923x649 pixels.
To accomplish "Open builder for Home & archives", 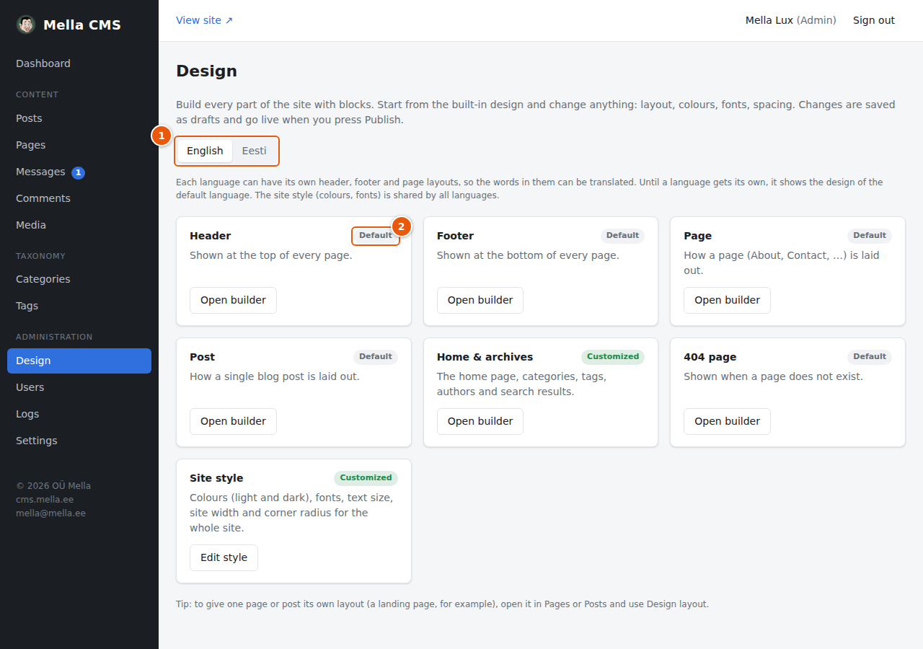I will point(480,421).
